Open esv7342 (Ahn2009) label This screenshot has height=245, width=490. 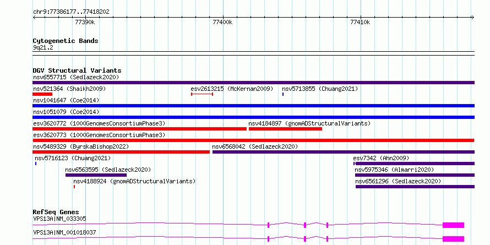tap(381, 158)
